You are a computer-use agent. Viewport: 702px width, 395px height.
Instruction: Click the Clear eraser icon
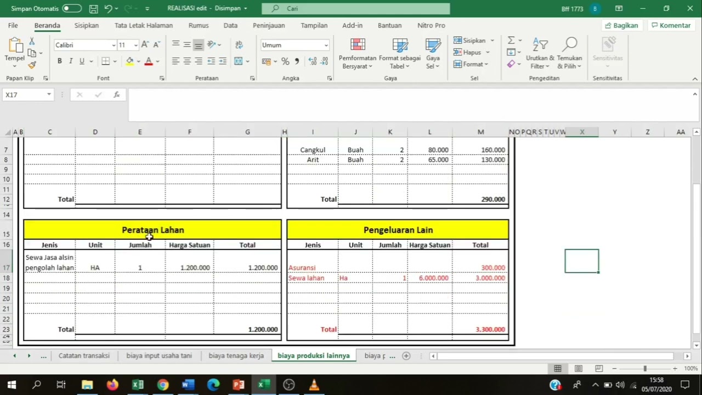click(x=511, y=64)
